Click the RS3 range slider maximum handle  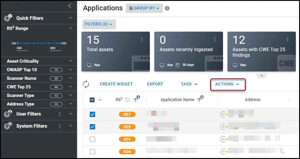tap(60, 43)
